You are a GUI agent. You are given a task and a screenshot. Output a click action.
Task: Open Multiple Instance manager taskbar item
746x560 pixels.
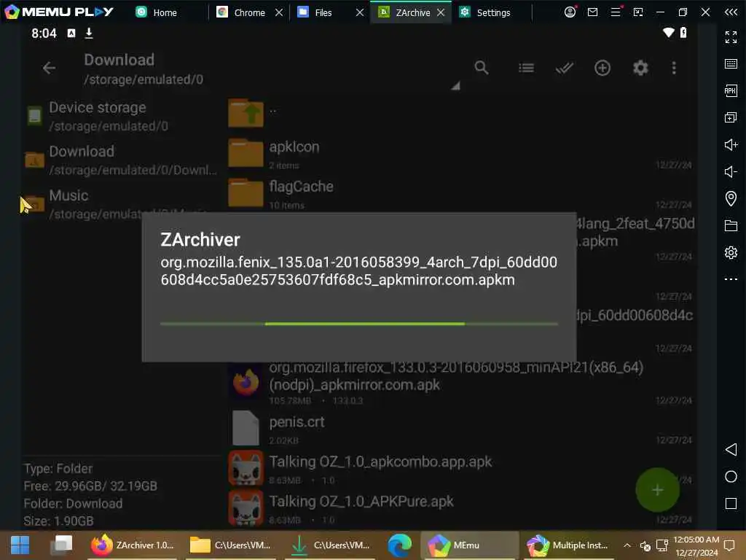pyautogui.click(x=568, y=545)
